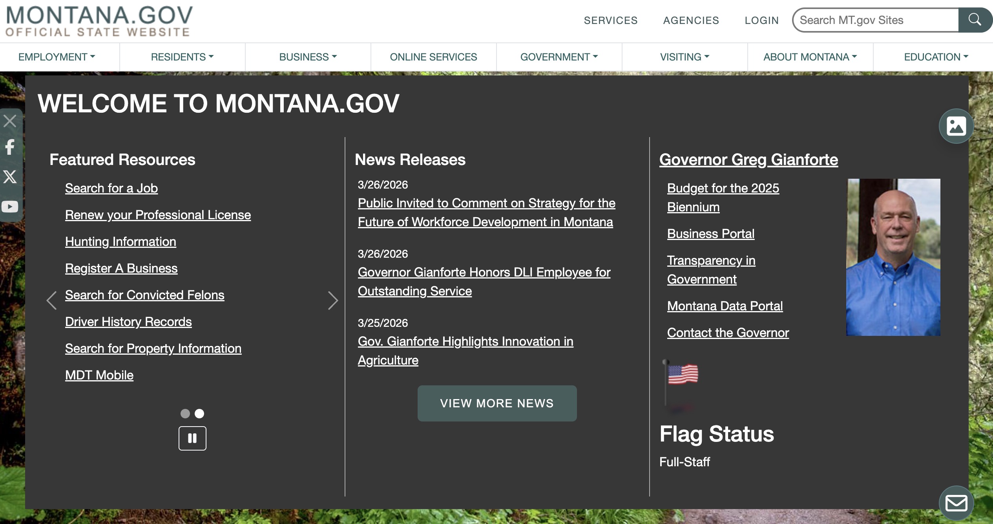
Task: Pause the Featured Resources carousel
Action: click(192, 438)
